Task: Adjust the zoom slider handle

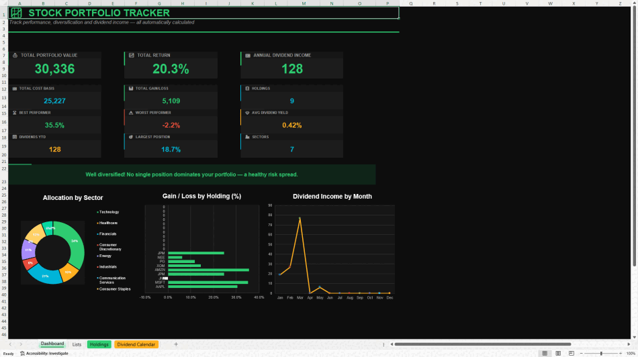Action: pos(601,354)
